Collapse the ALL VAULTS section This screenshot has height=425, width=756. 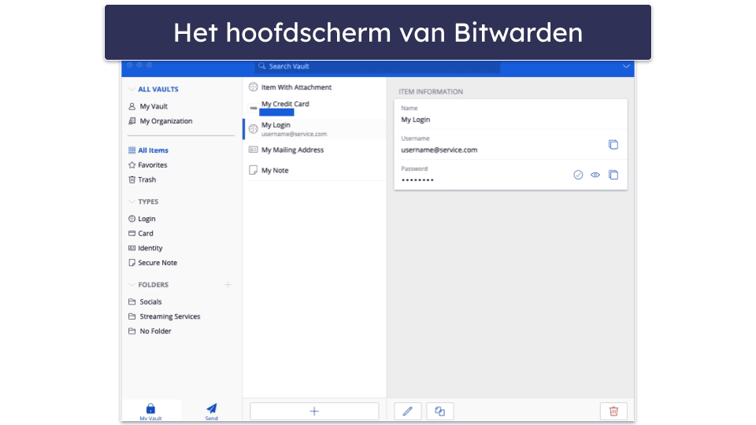[132, 89]
